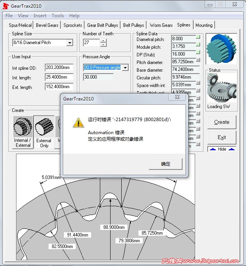The width and height of the screenshot is (246, 266).
Task: Click the pressure angle value field 30.000
Action: coord(98,77)
